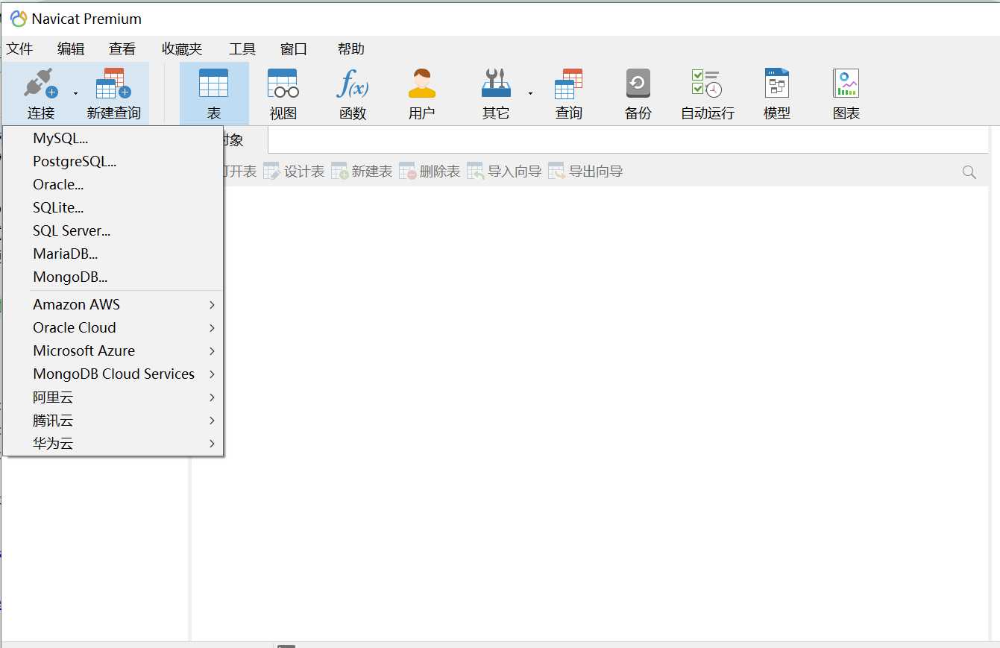1000x648 pixels.
Task: Open Import Wizard (导入向导)
Action: coord(504,172)
